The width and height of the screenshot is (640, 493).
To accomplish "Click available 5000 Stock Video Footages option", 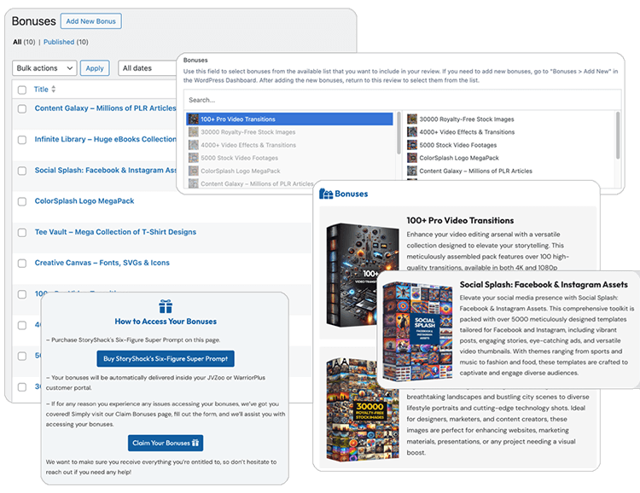I will [x=239, y=158].
